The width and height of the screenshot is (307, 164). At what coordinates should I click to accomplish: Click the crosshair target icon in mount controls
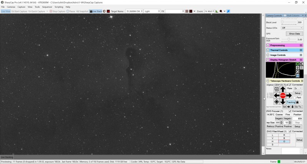point(276,102)
